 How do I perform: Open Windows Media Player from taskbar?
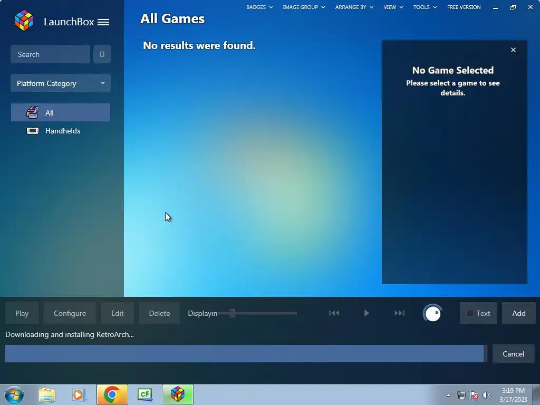click(79, 394)
